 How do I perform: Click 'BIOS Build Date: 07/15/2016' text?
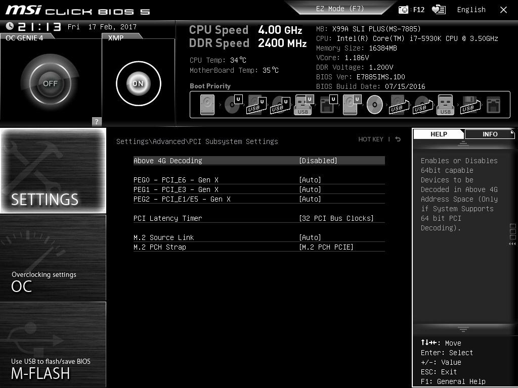[370, 86]
